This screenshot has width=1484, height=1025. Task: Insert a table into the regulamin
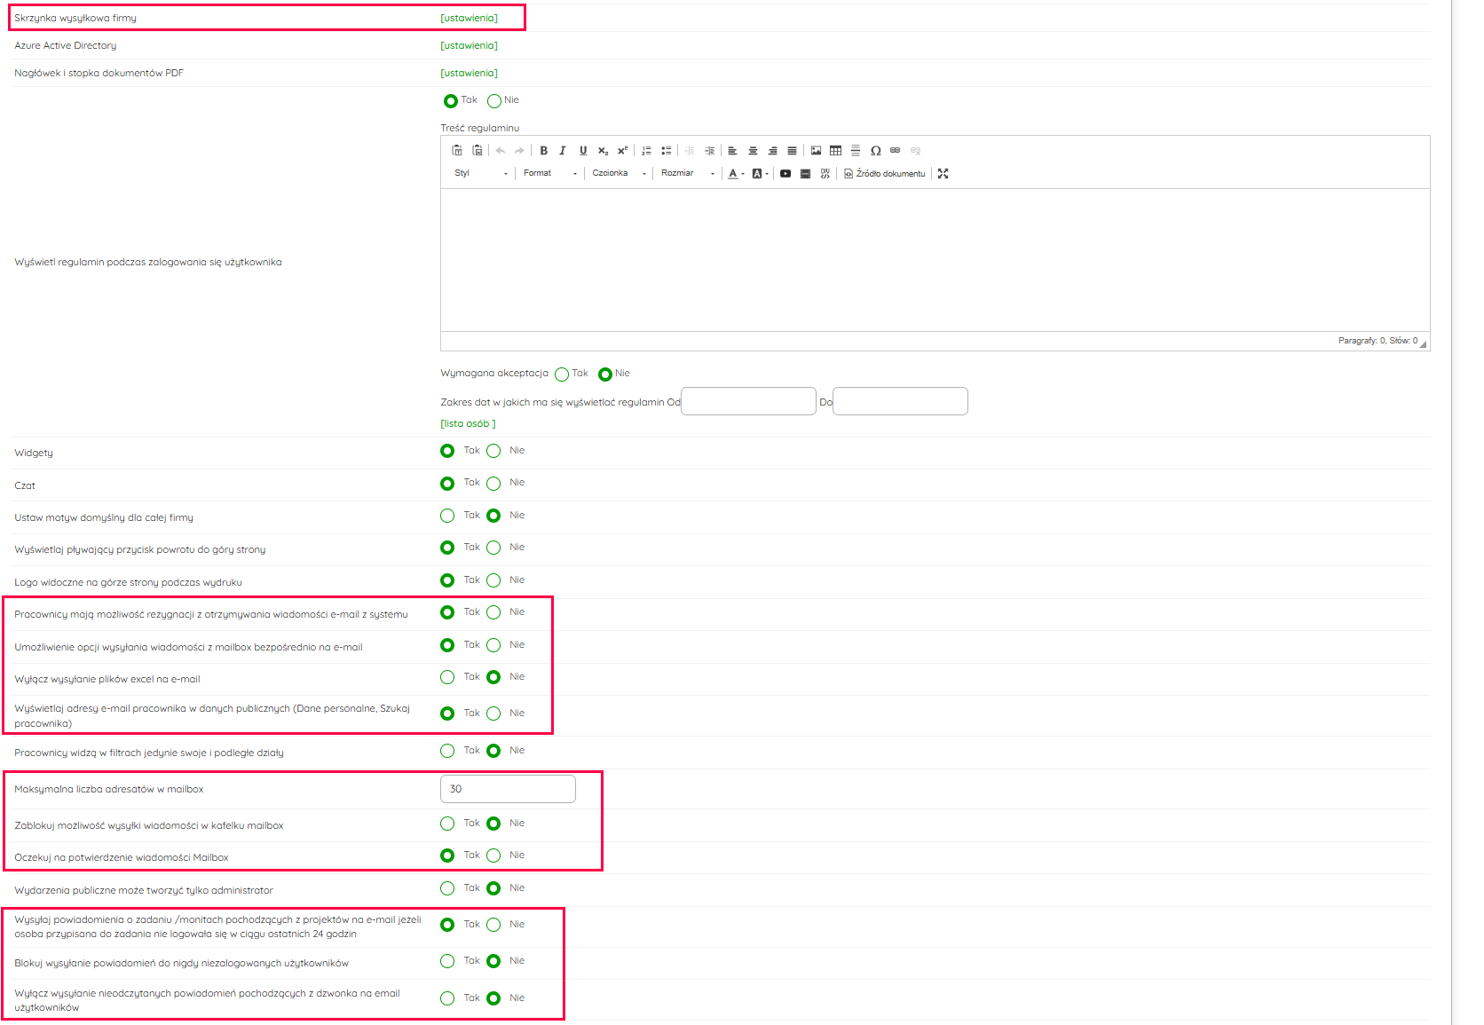835,151
